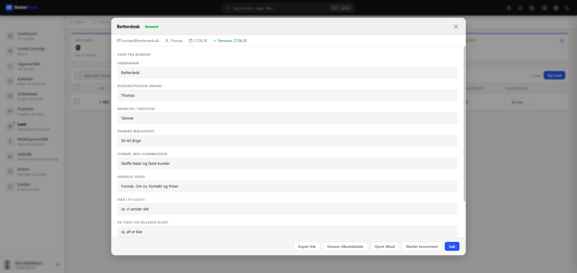Click the green Besvaret status badge
Screen dimensions: 577x273
(152, 27)
